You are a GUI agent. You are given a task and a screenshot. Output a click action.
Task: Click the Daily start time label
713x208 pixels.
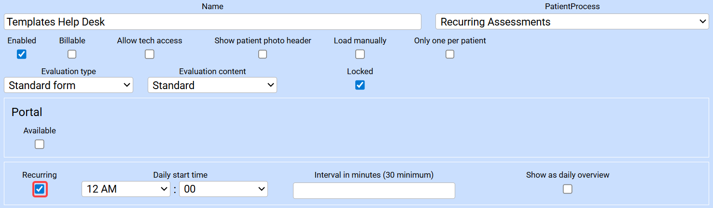[x=181, y=175]
